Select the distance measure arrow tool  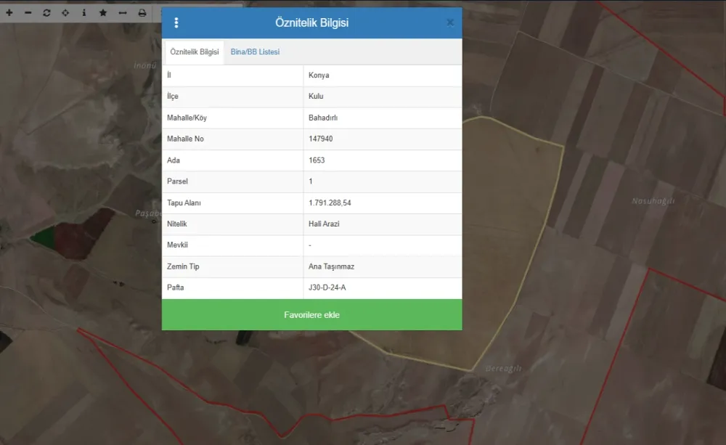point(123,13)
